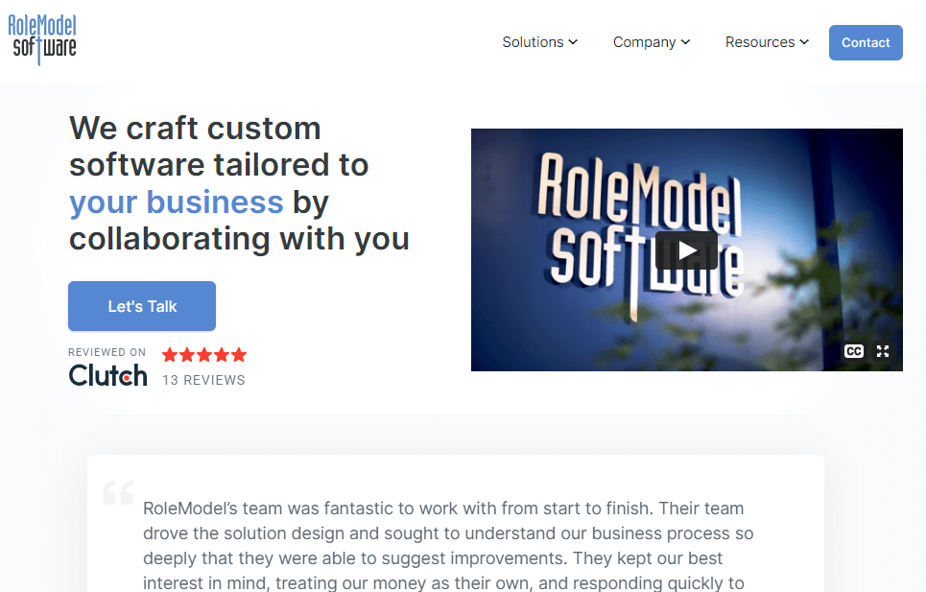Screen dimensions: 926x592
Task: Expand the Solutions dropdown arrow
Action: [x=573, y=42]
